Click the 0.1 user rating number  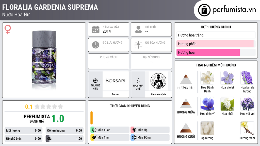click(29, 107)
